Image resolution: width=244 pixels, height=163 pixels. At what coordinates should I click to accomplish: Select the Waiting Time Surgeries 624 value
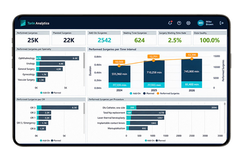pyautogui.click(x=140, y=40)
